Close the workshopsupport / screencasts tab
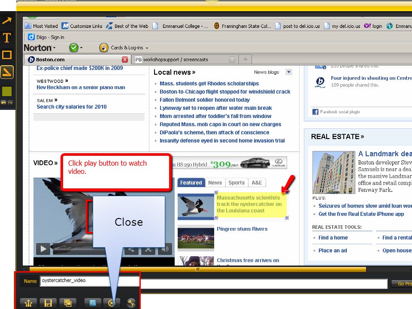412x309 pixels. (x=232, y=60)
